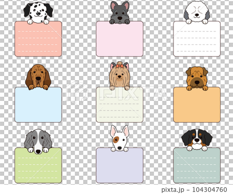233x194 pixels.
Task: Select the light pink blank note card
Action: coord(120,39)
